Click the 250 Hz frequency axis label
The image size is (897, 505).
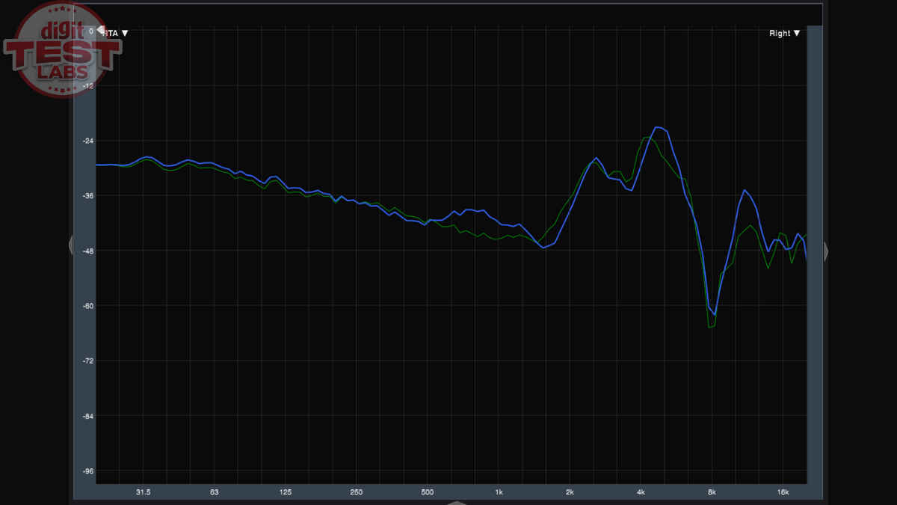click(x=356, y=492)
